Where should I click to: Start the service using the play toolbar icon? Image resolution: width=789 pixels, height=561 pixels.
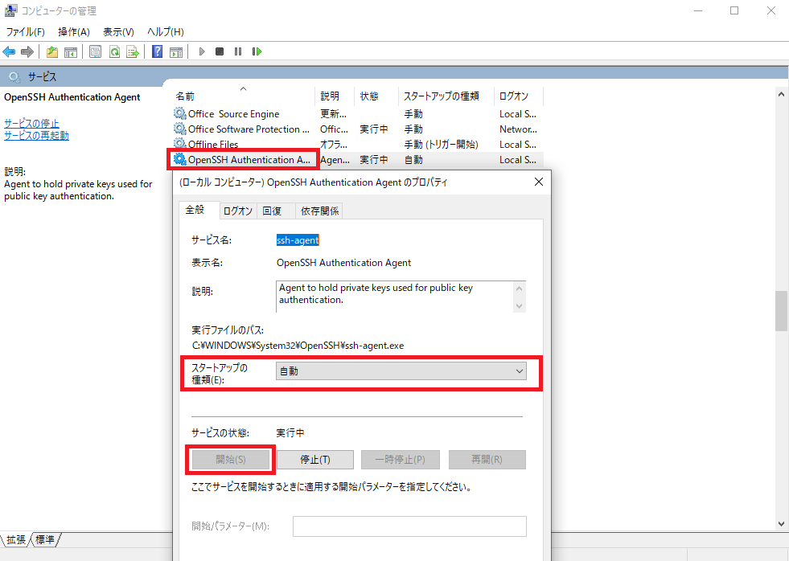pos(201,51)
